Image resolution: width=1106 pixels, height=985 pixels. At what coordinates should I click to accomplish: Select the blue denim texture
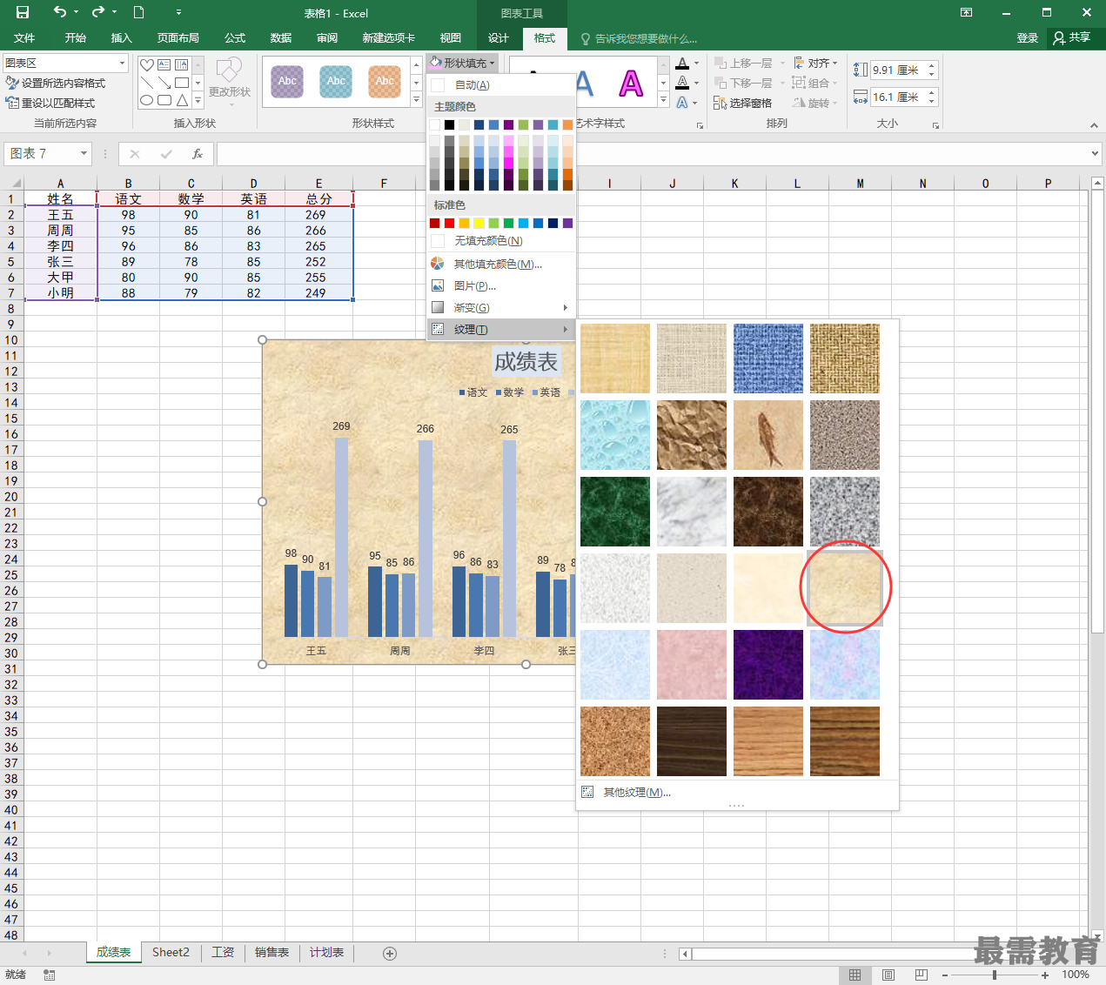(768, 358)
